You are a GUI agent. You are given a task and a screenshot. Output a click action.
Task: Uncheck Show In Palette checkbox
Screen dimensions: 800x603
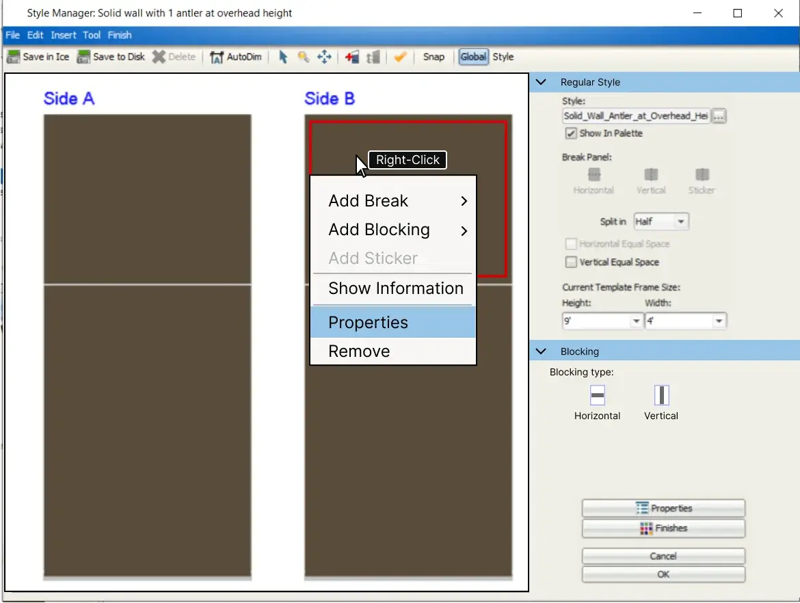click(571, 133)
